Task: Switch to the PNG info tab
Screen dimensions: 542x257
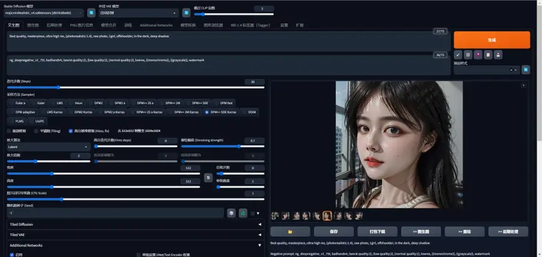Action: point(82,25)
